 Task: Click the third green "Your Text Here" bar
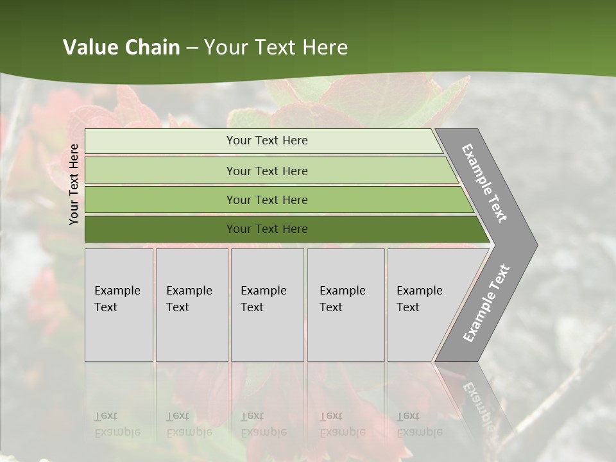(266, 200)
